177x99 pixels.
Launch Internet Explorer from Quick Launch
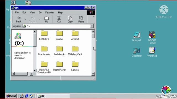tap(27, 96)
